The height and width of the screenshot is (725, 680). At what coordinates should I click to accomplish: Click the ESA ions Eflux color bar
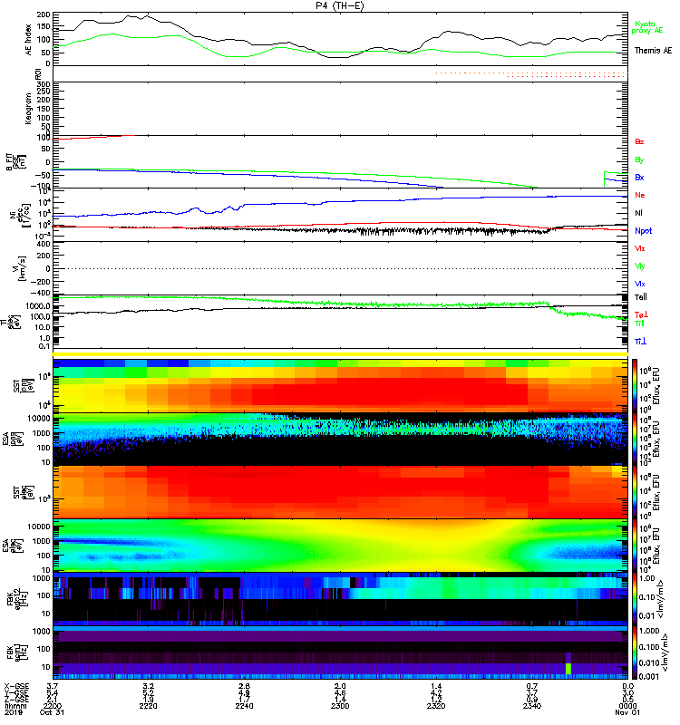click(635, 439)
